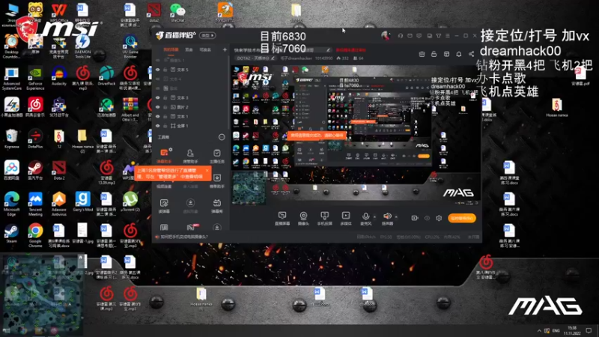Screen dimensions: 599x337
Task: Open Steam desktop shortcut
Action: [x=11, y=233]
